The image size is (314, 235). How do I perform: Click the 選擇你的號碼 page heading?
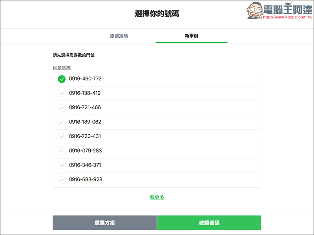point(157,14)
